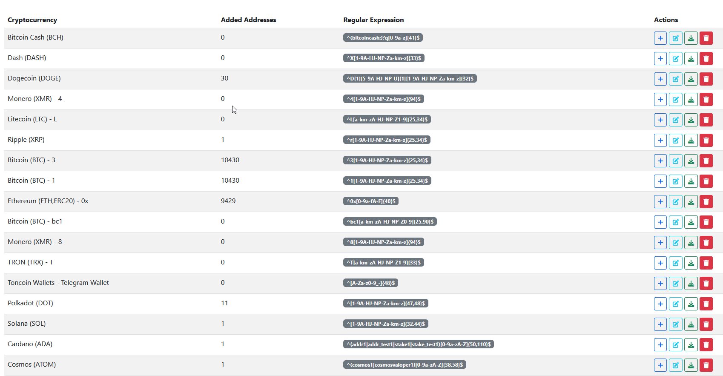723x376 pixels.
Task: Delete the Ripple (XRP) entry
Action: (x=706, y=141)
